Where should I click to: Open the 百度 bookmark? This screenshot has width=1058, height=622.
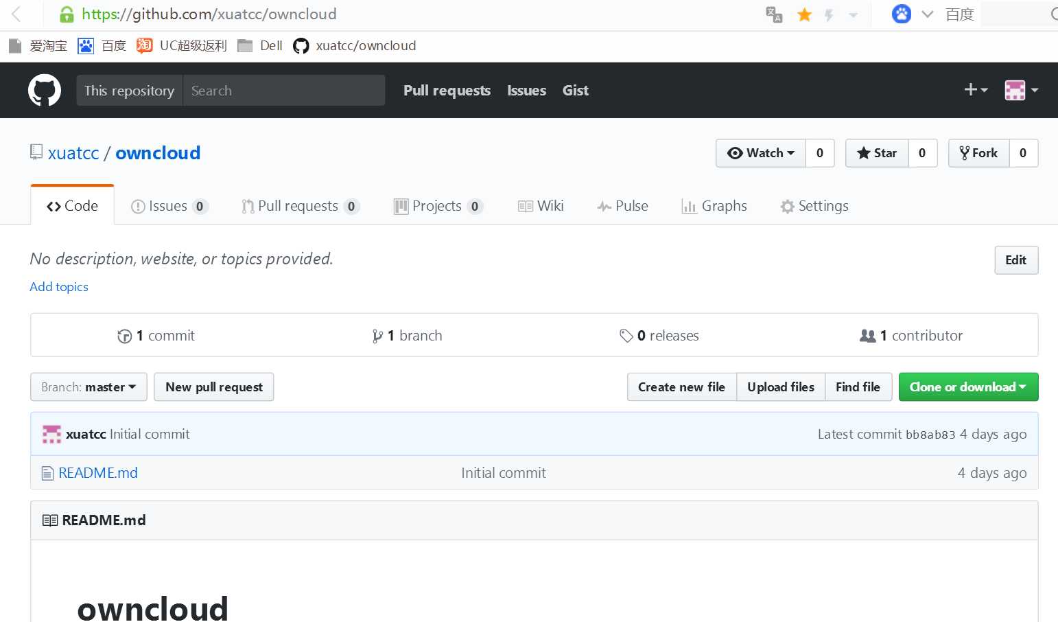tap(102, 46)
